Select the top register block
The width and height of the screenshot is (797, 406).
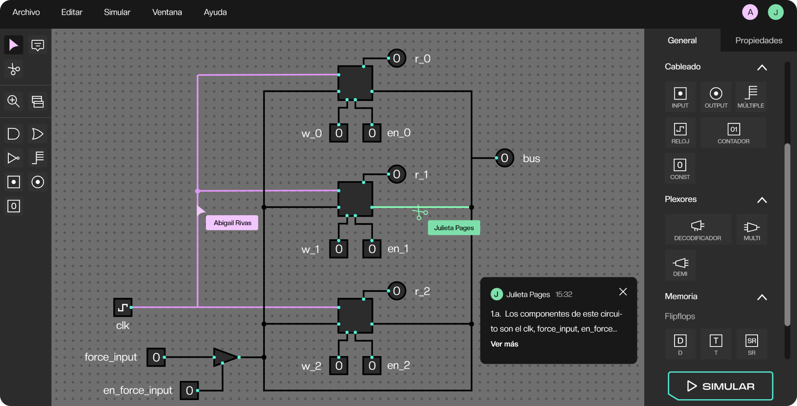click(x=355, y=83)
